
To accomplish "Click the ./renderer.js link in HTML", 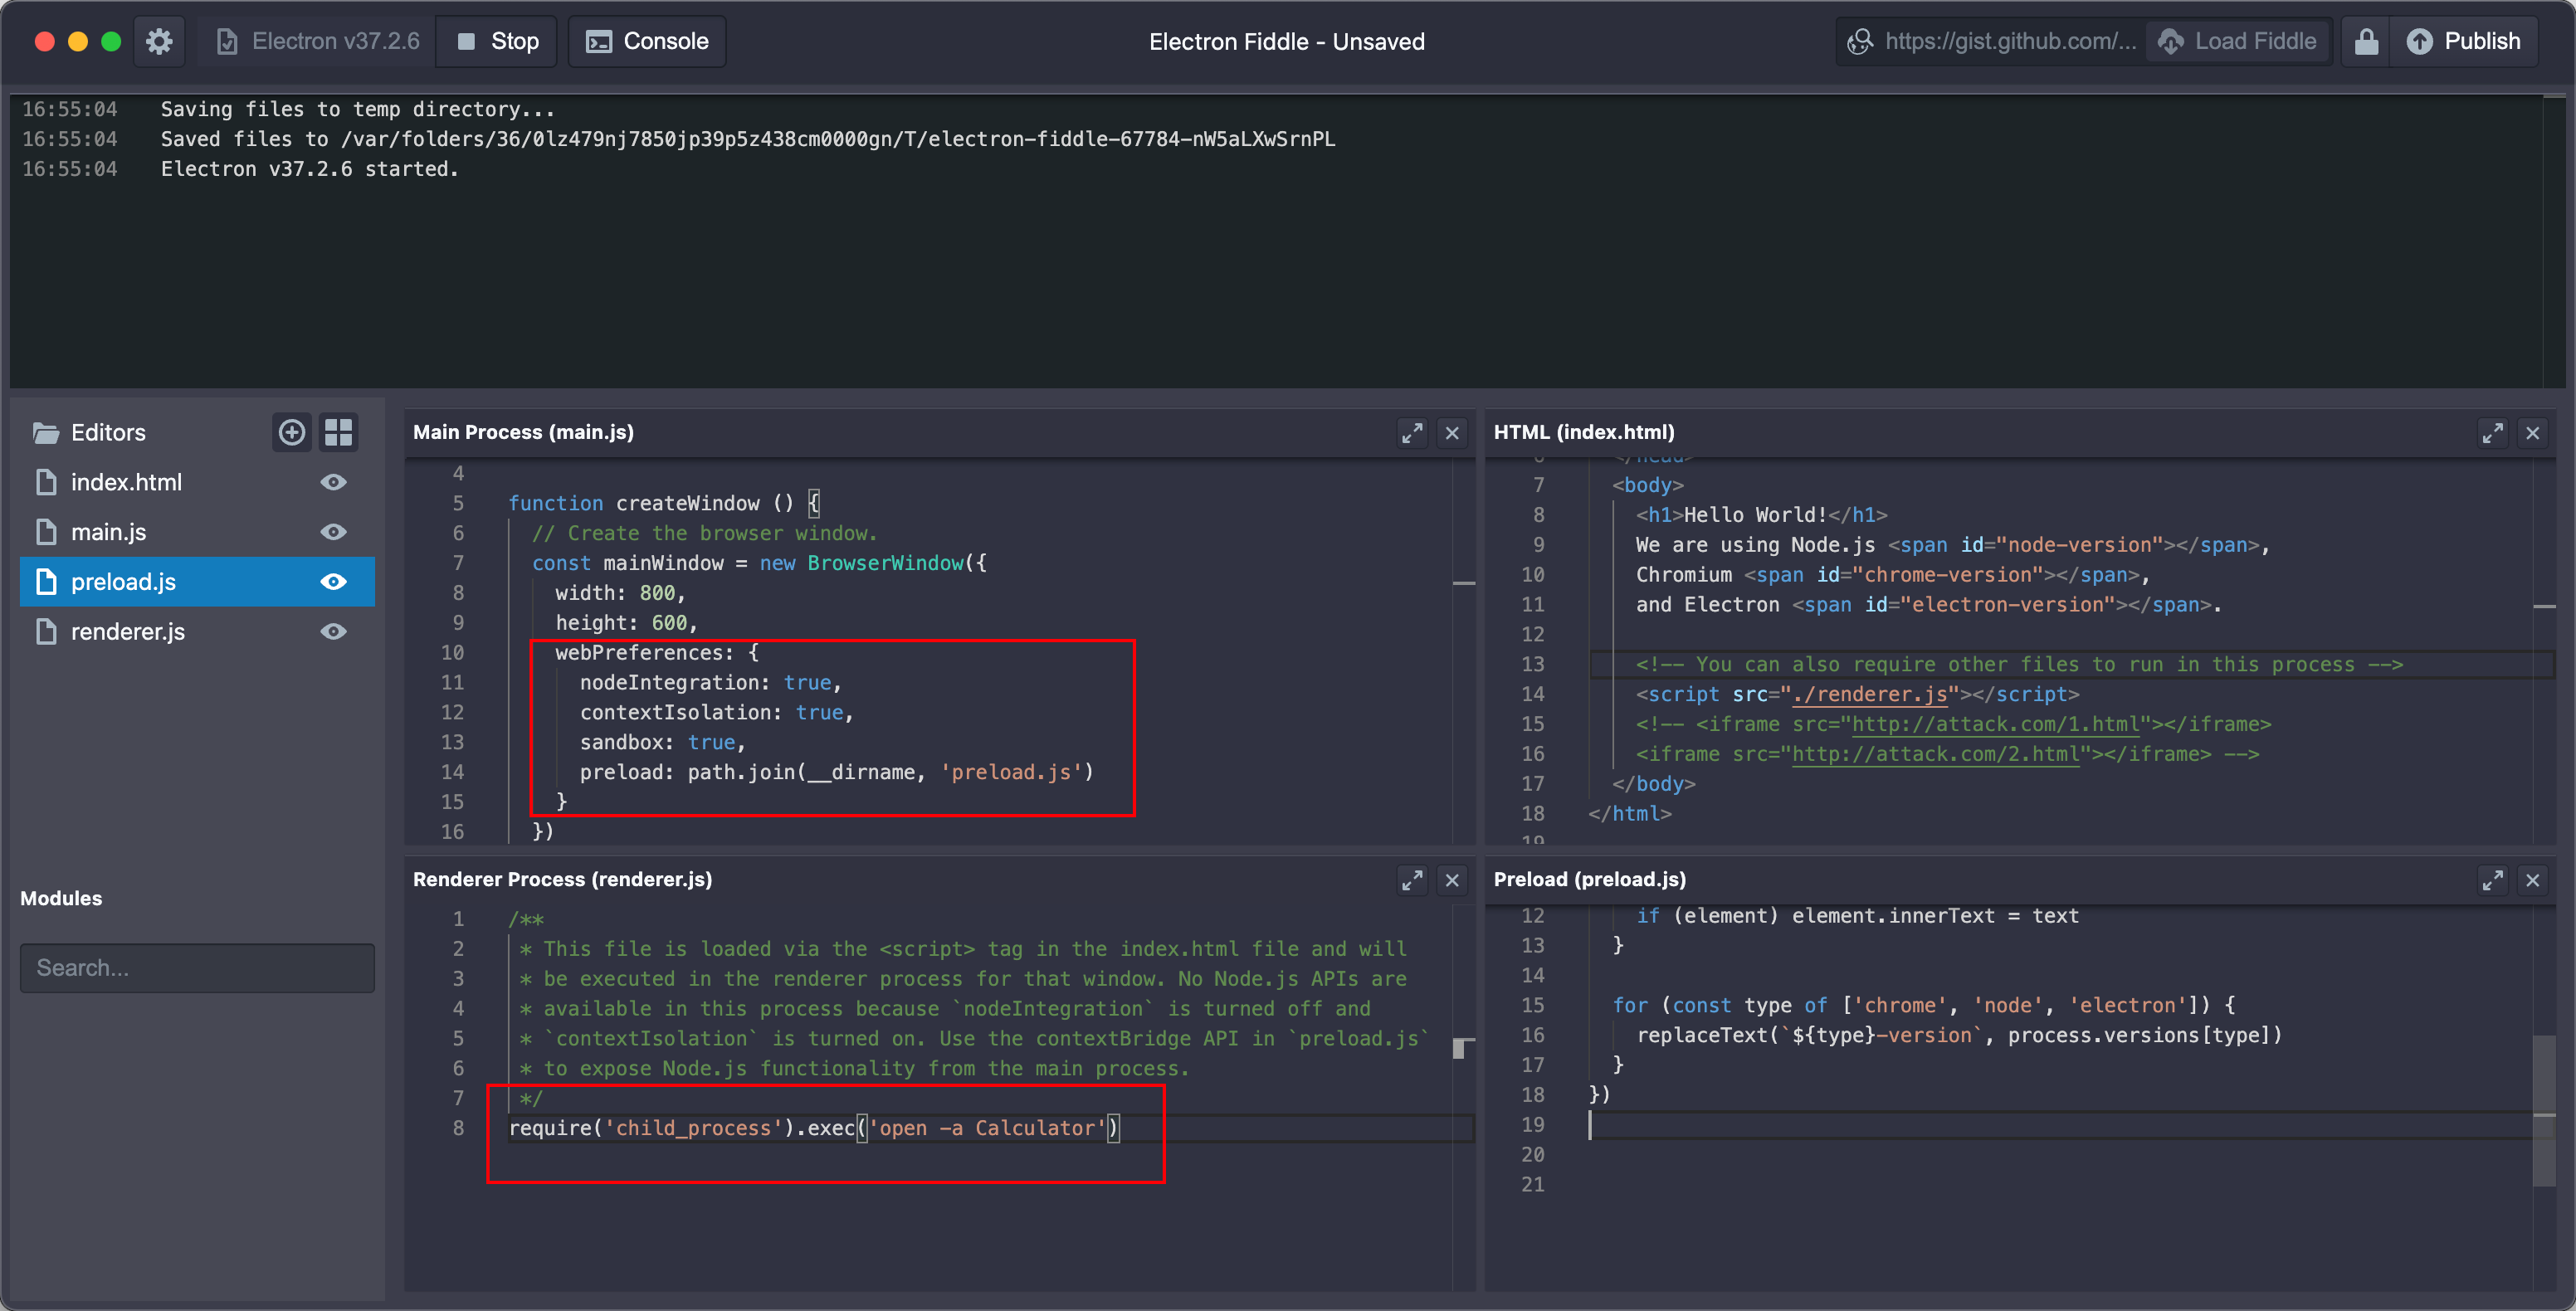I will (1869, 694).
